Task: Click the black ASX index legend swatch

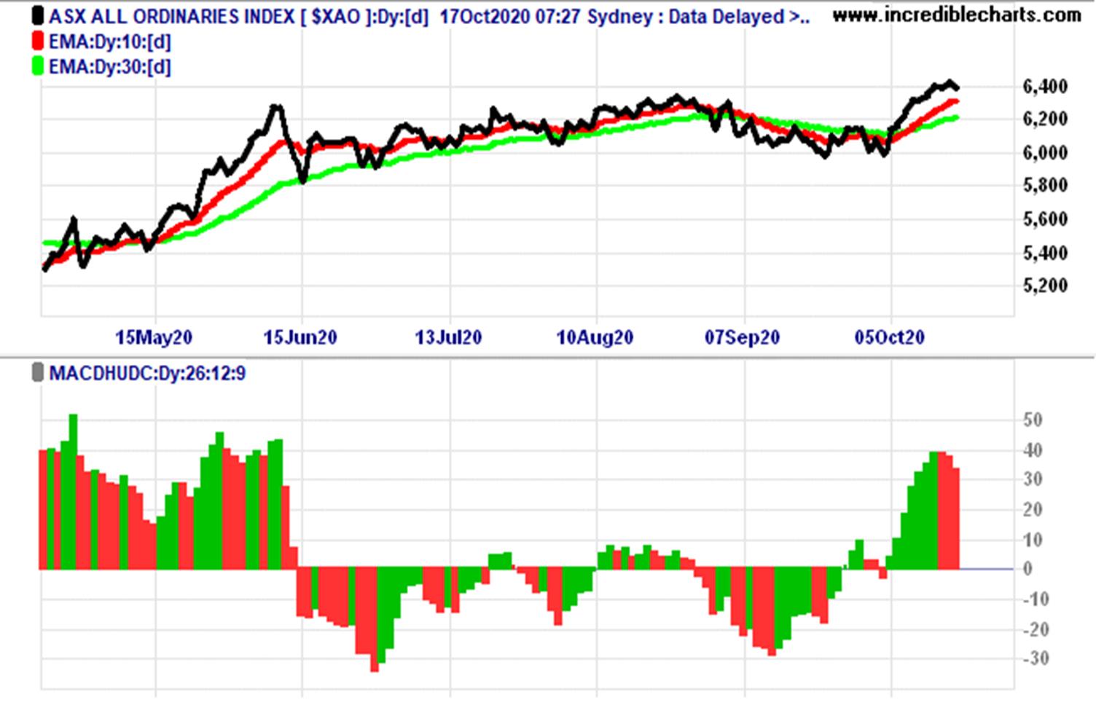Action: tap(38, 16)
